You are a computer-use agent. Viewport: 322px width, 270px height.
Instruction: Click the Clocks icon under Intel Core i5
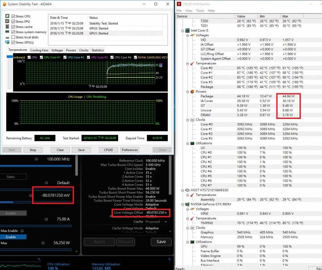pyautogui.click(x=192, y=120)
